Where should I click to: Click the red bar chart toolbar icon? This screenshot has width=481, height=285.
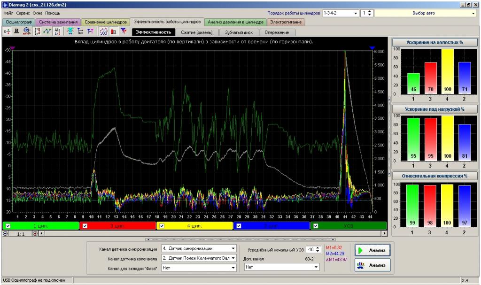point(114,31)
